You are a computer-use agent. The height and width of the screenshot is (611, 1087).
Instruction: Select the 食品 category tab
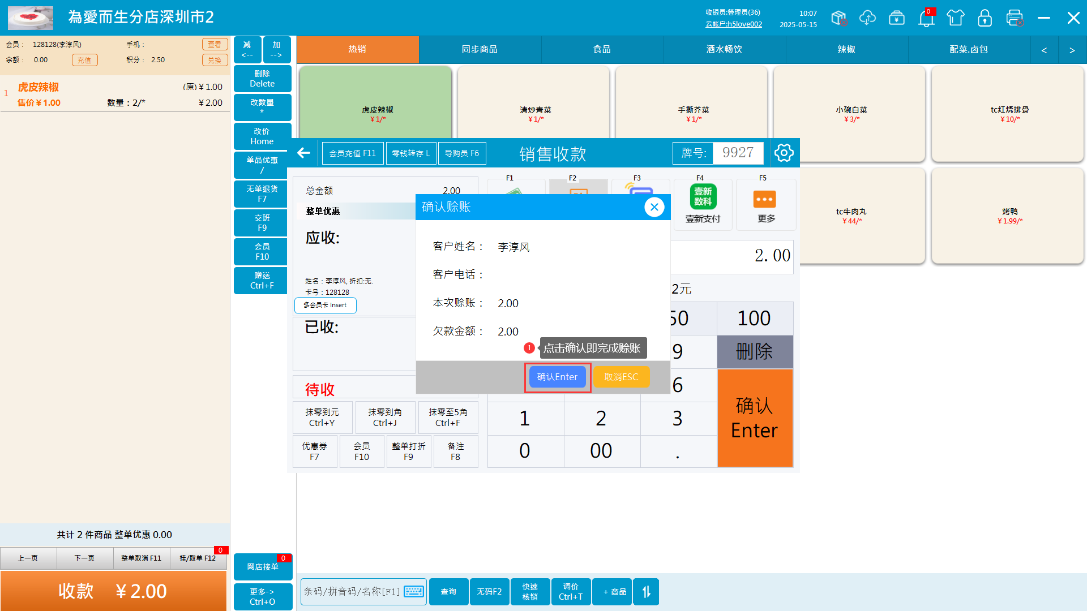602,50
